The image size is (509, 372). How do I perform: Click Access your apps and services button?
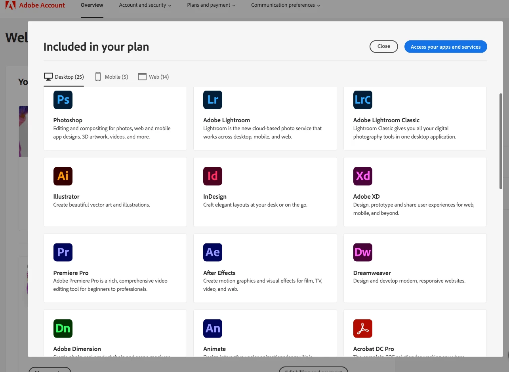click(x=446, y=47)
